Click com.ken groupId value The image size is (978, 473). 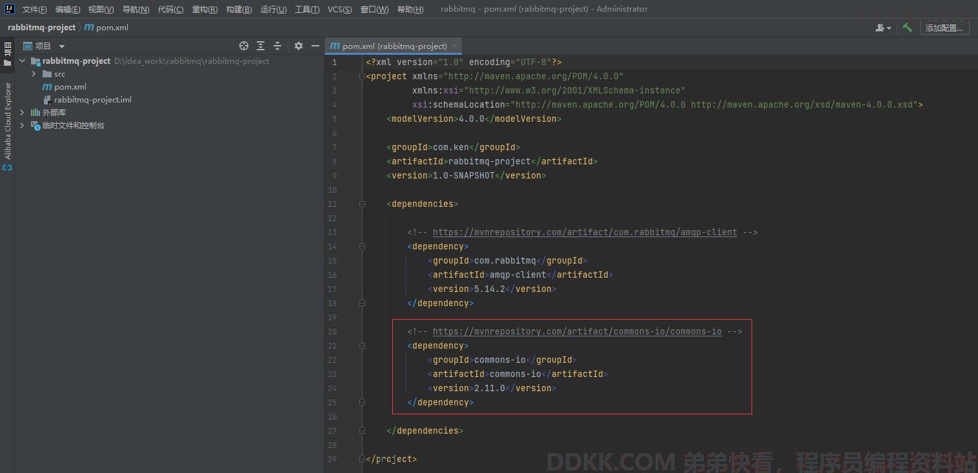point(451,147)
